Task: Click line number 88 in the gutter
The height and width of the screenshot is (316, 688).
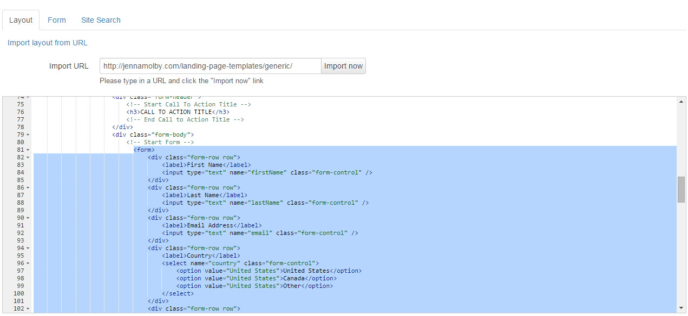Action: coord(21,203)
